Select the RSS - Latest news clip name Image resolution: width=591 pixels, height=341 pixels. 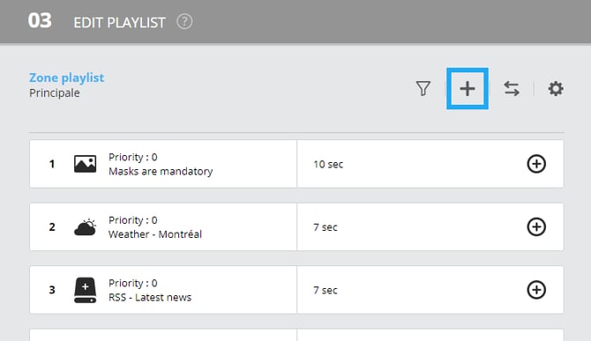pos(150,297)
